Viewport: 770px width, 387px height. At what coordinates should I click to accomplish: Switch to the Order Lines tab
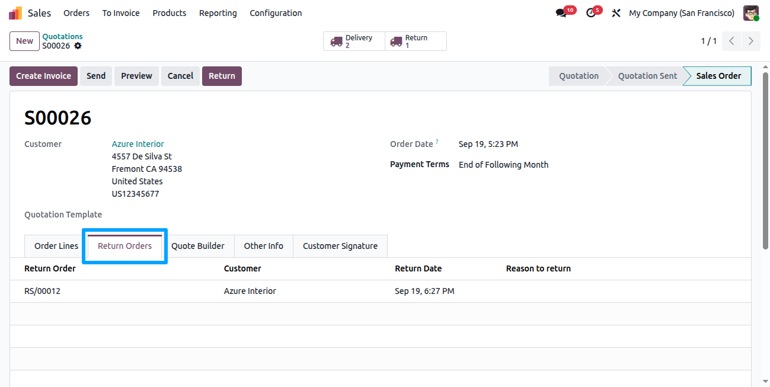pos(56,246)
